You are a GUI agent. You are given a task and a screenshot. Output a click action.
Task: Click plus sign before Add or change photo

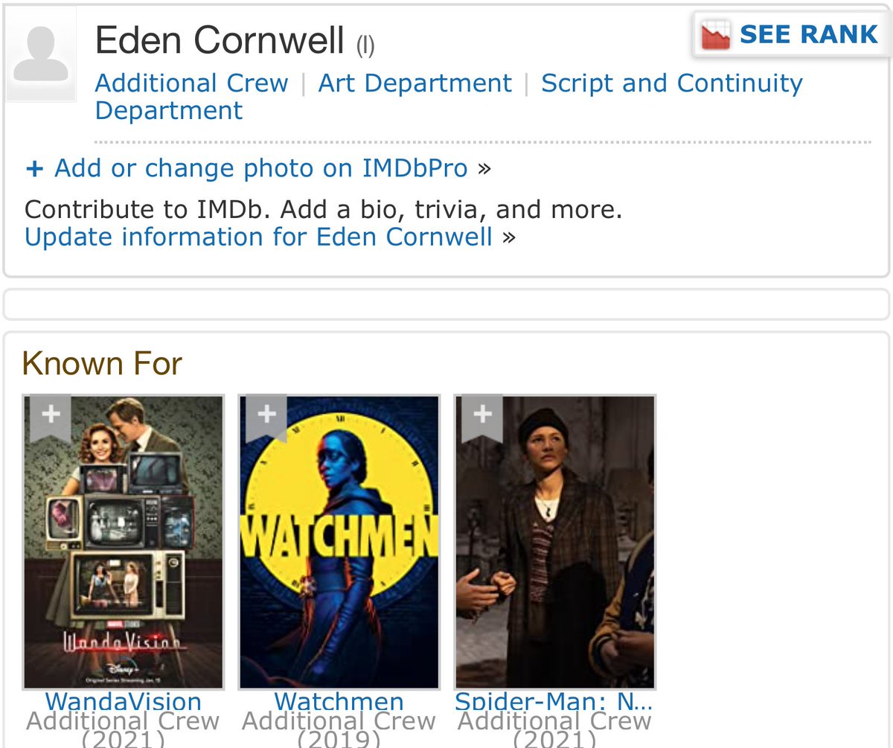click(x=34, y=169)
